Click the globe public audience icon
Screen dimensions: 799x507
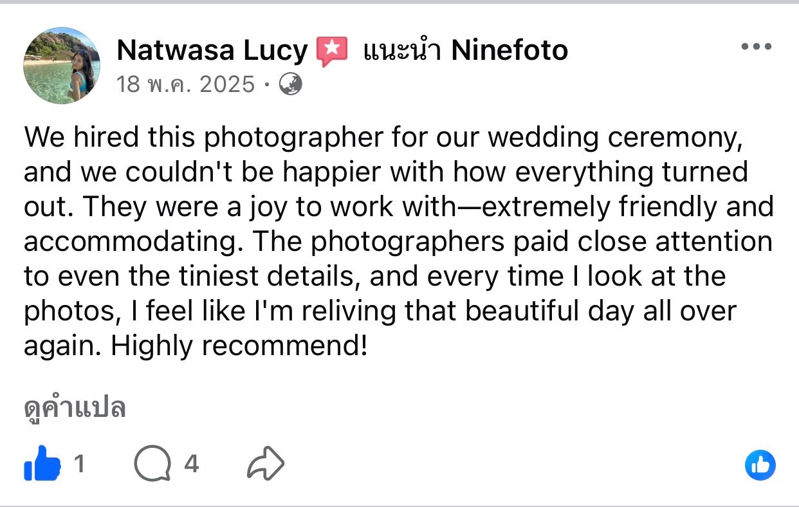tap(290, 84)
